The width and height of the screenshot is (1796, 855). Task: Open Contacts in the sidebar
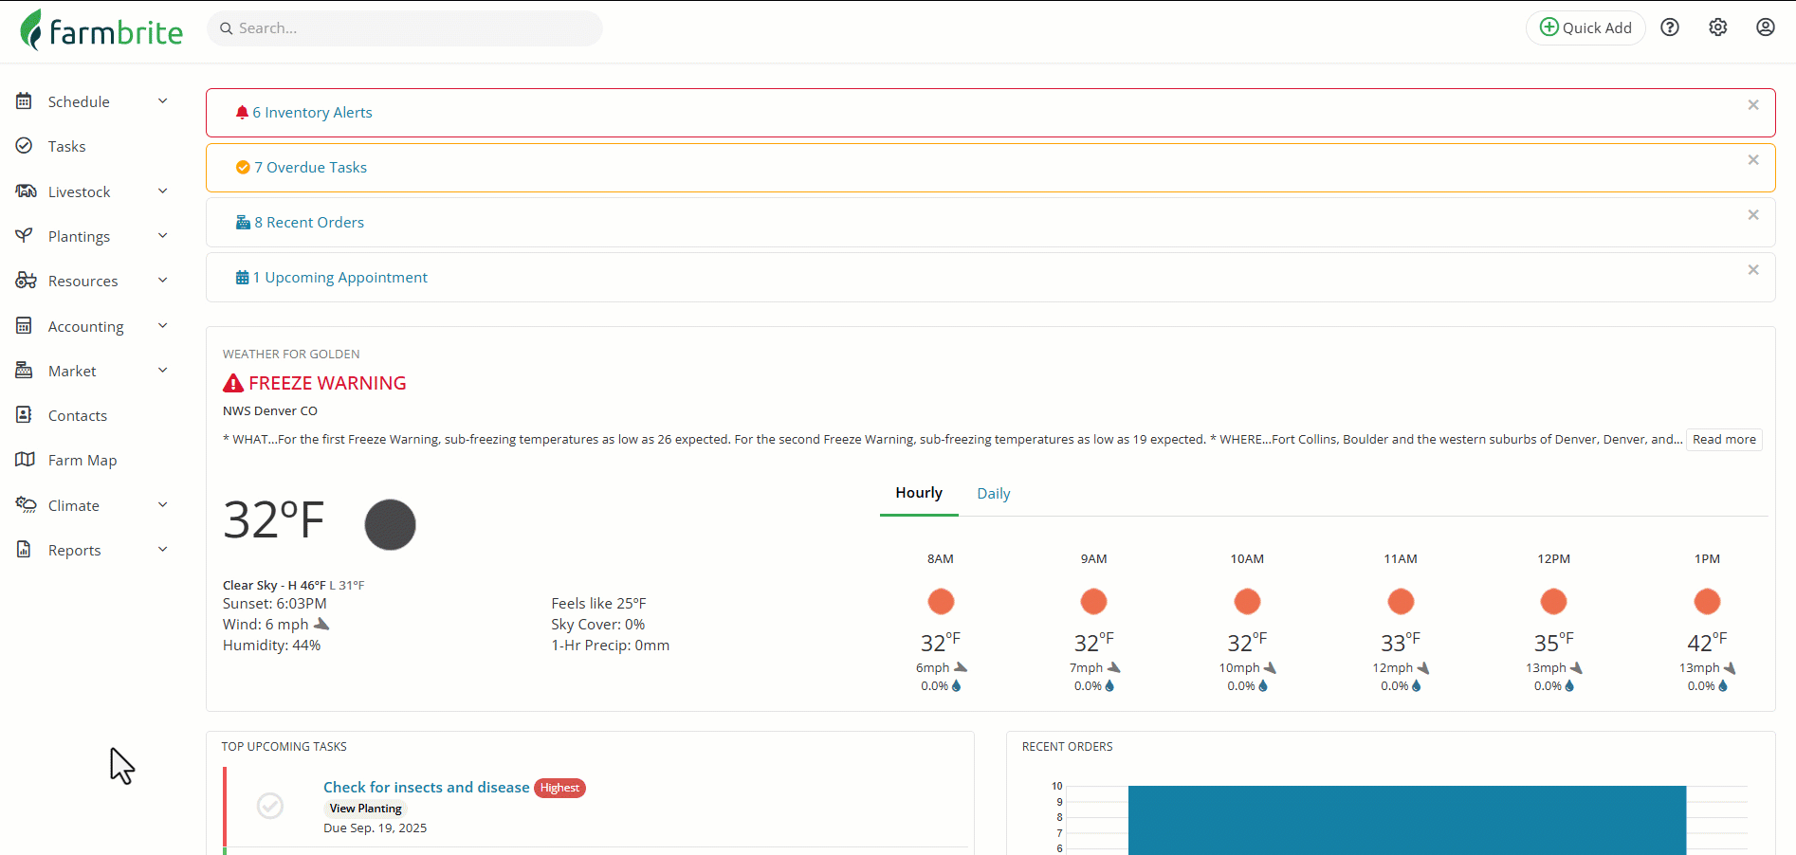pyautogui.click(x=78, y=415)
